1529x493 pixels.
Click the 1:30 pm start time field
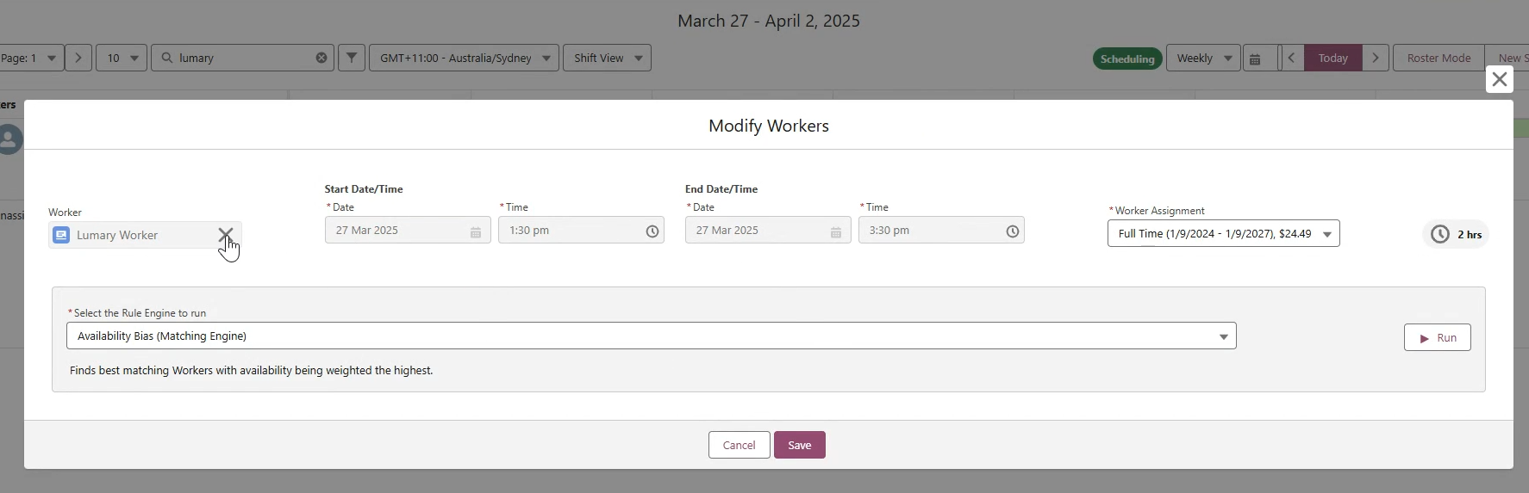[581, 230]
